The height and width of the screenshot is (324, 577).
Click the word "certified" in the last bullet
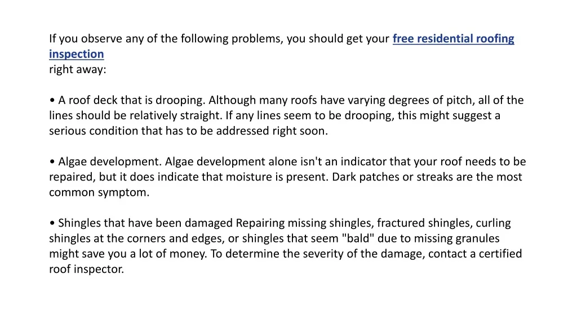point(500,254)
